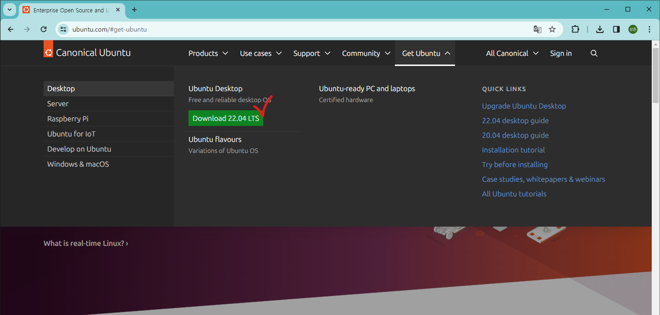The height and width of the screenshot is (315, 660).
Task: Select Desktop in the side list
Action: point(109,88)
